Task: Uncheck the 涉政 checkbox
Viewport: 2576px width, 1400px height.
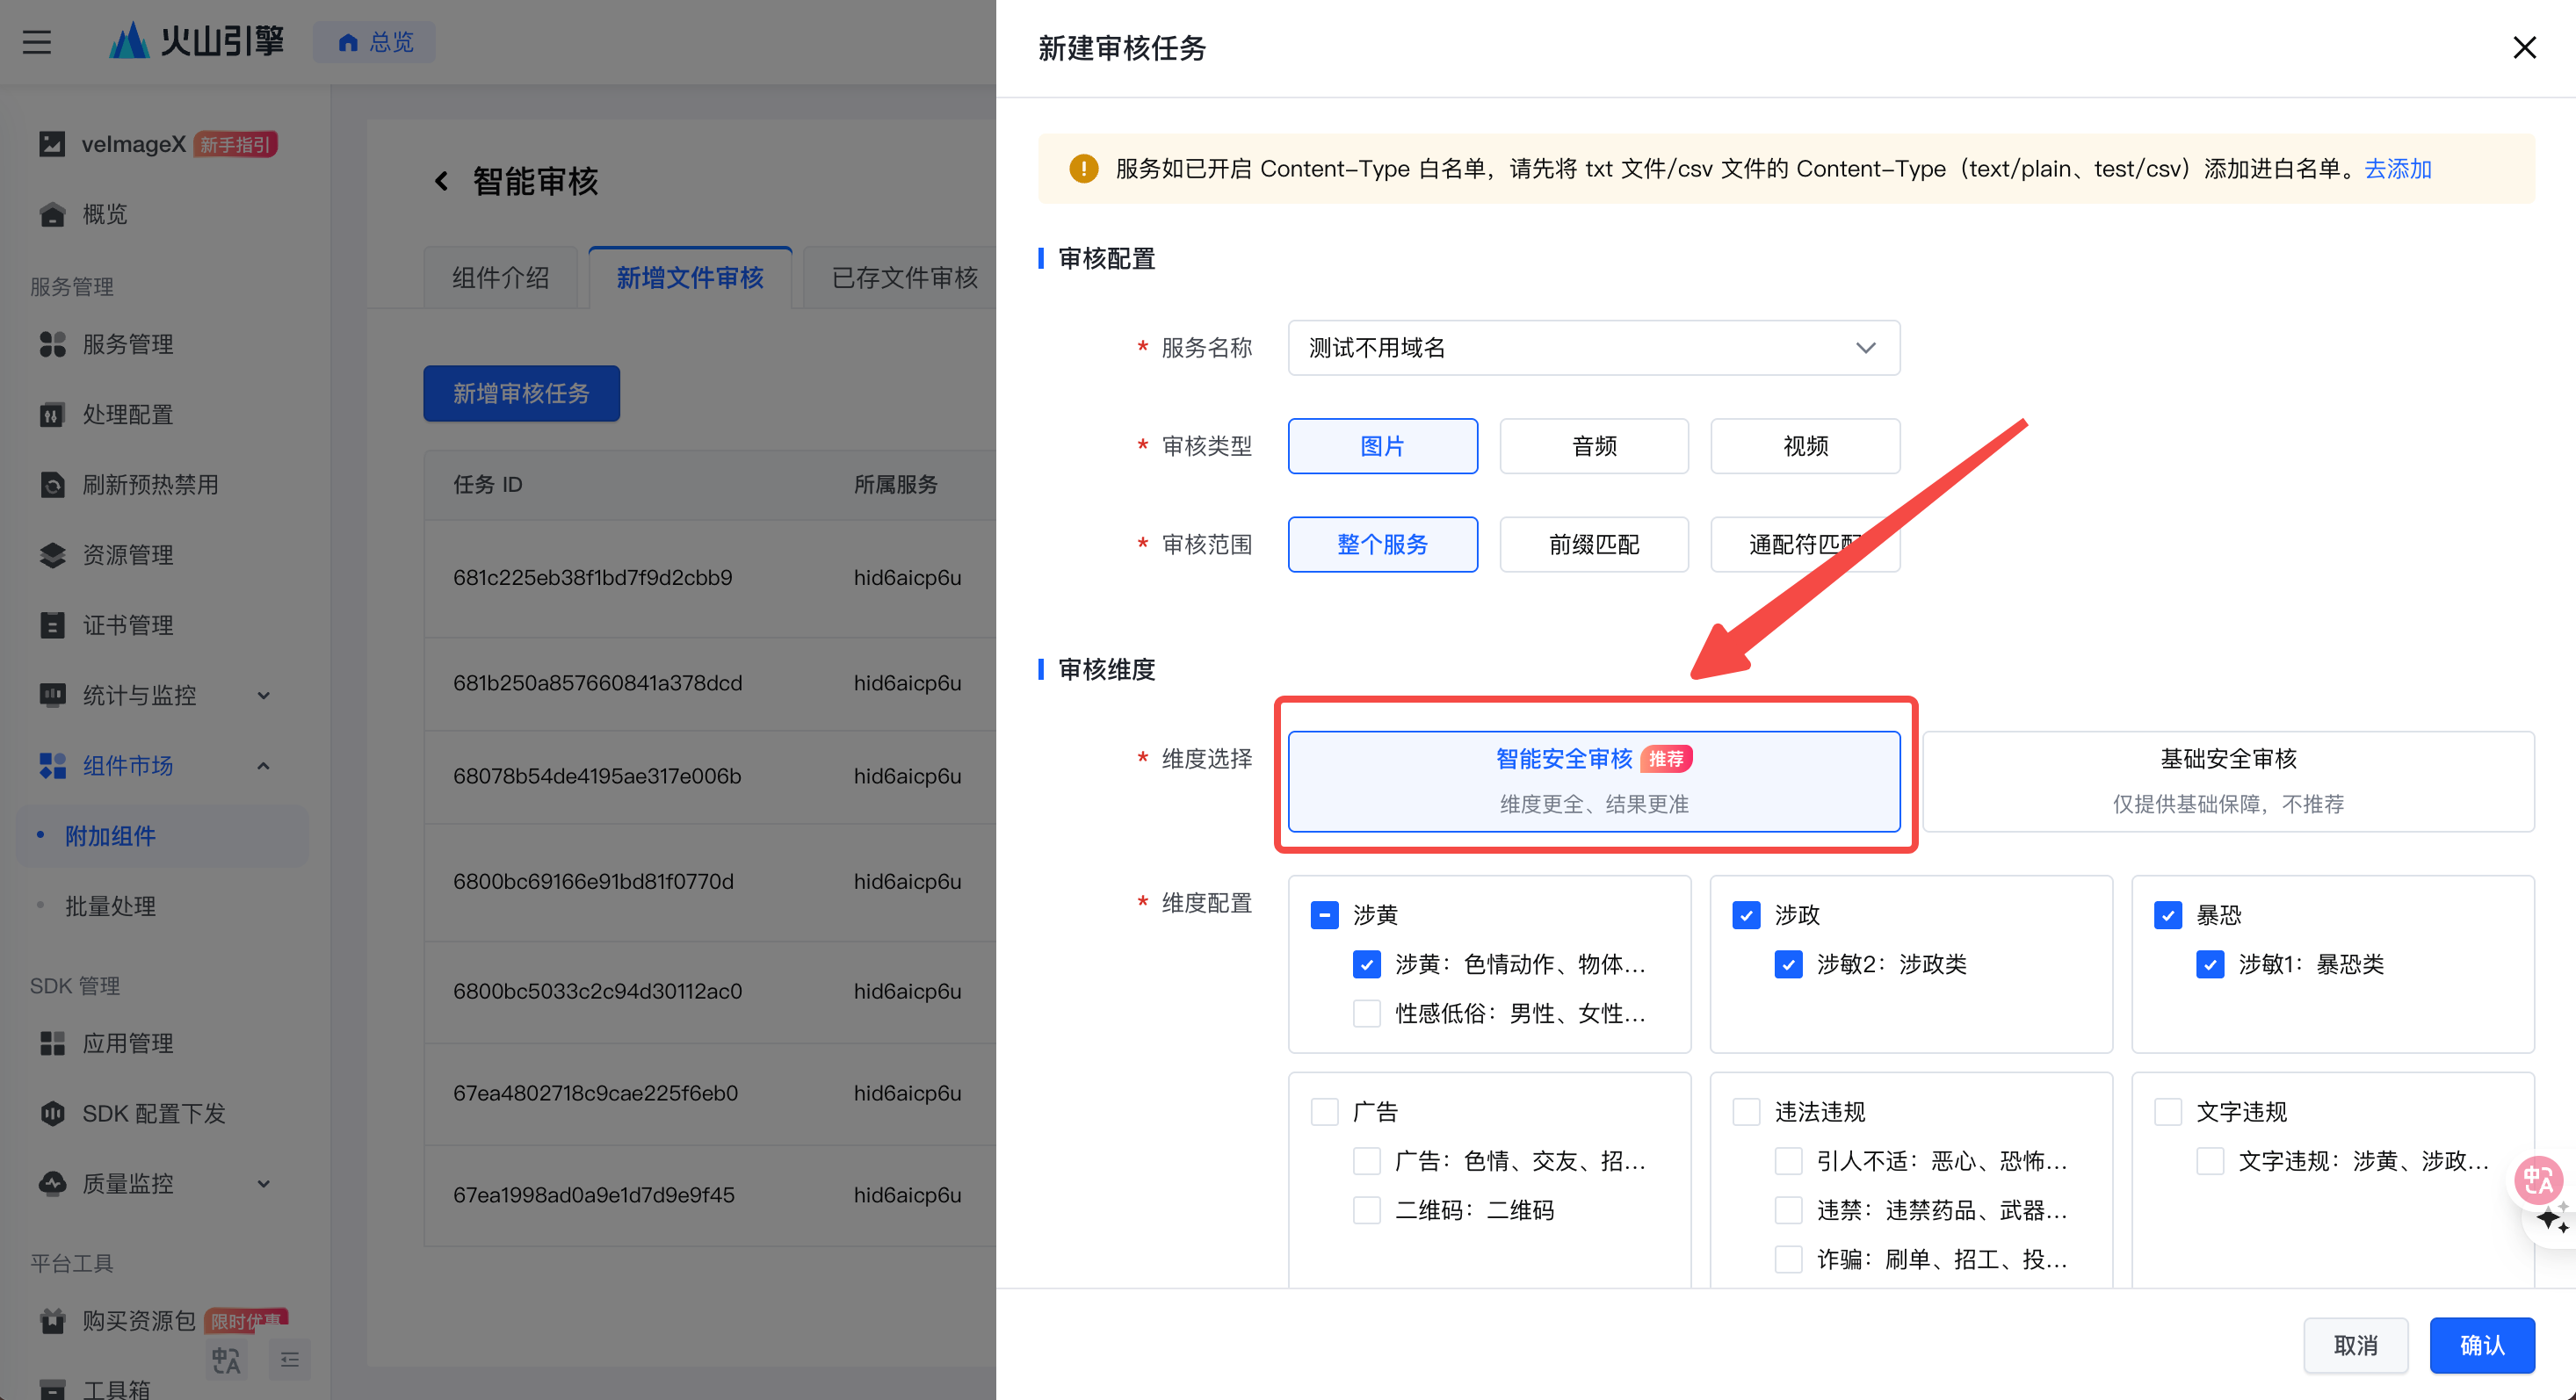Action: 1746,915
